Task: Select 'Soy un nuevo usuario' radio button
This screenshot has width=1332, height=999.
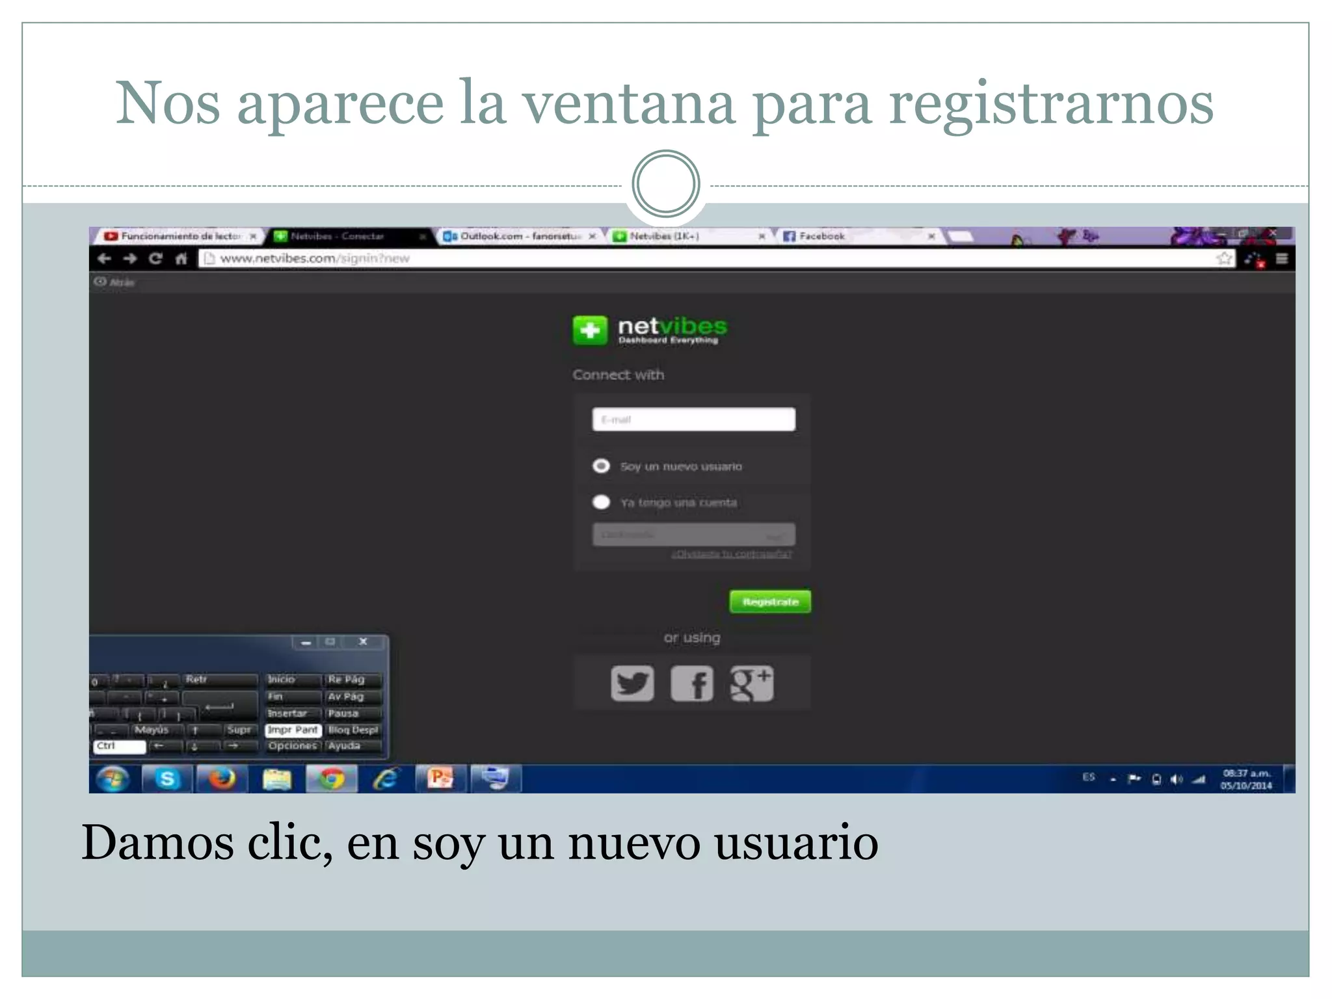Action: point(601,466)
